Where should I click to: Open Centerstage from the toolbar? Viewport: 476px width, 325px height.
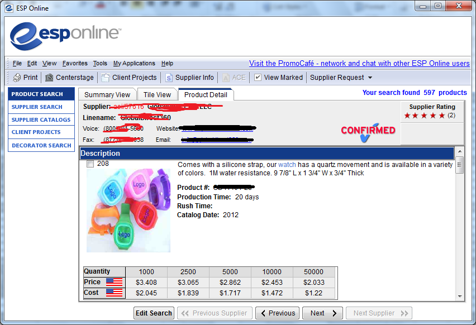[x=69, y=78]
